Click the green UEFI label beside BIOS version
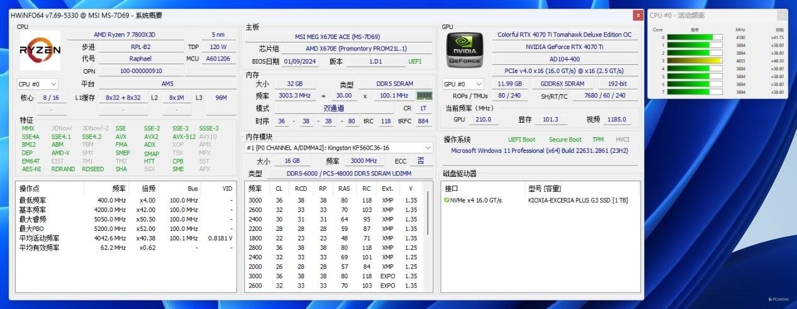Screen dimensions: 797x309 (415, 62)
